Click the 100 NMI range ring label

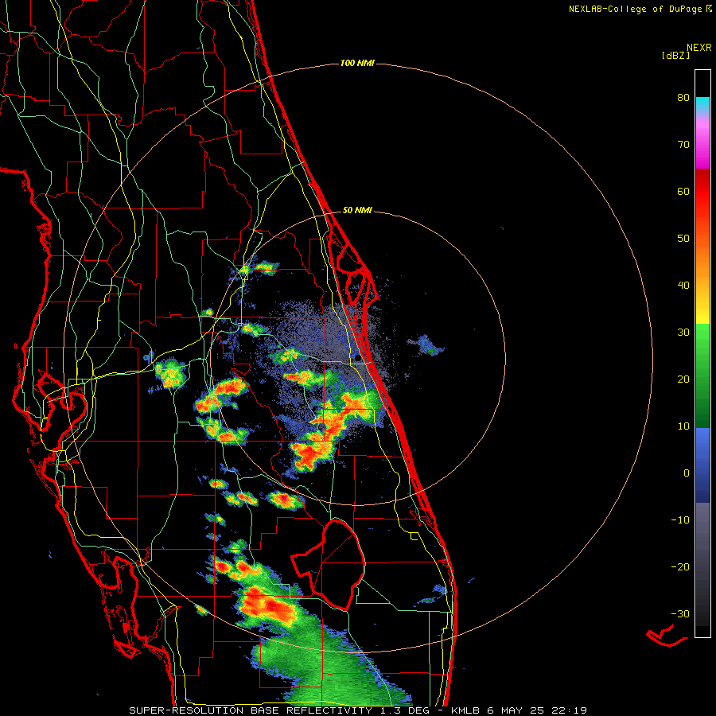pos(357,63)
